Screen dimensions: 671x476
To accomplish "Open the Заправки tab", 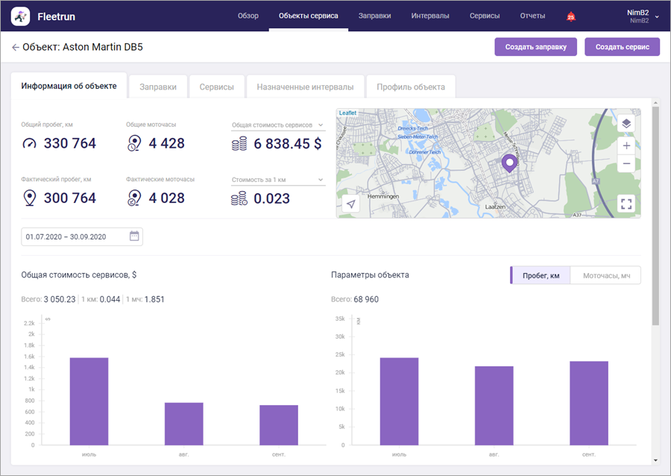I will 158,87.
